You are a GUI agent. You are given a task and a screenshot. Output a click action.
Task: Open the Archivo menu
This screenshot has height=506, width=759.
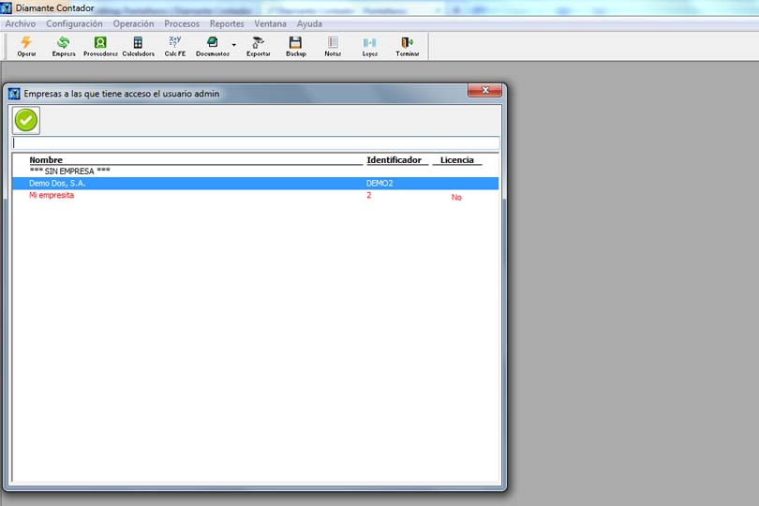(21, 23)
